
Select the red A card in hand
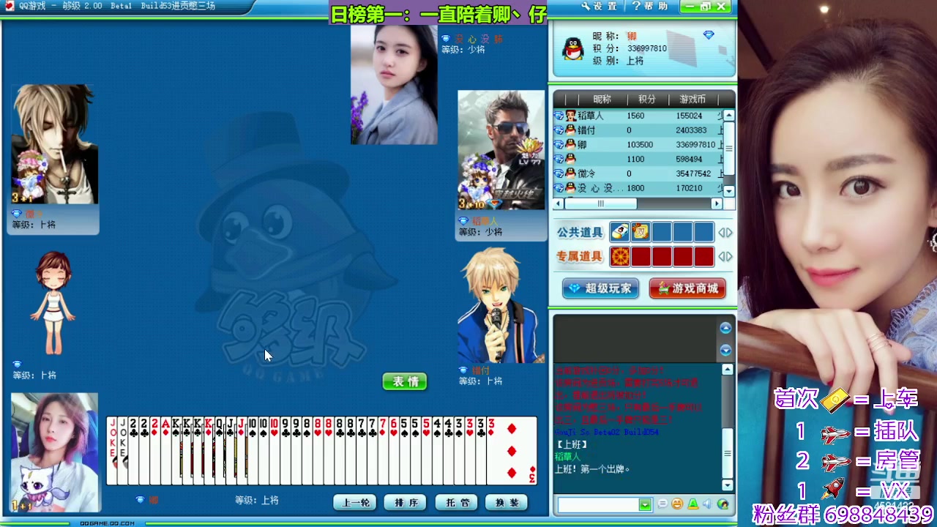(165, 451)
